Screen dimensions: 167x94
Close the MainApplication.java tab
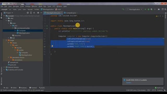pyautogui.click(x=62, y=13)
